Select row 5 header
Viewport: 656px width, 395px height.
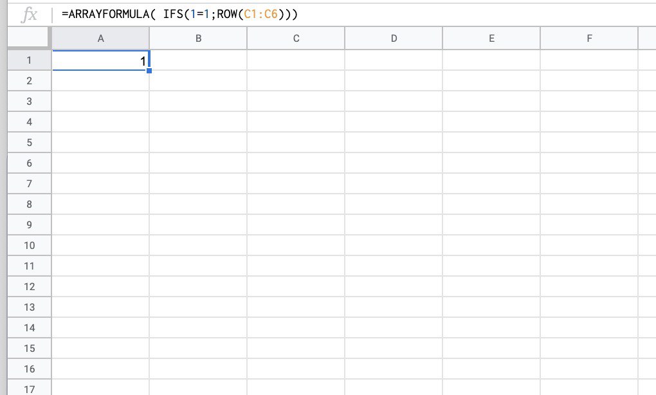pos(30,142)
